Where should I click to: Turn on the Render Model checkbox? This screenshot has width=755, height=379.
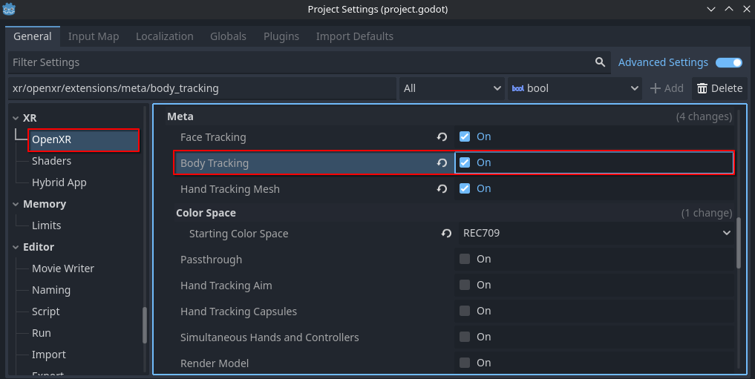(465, 363)
